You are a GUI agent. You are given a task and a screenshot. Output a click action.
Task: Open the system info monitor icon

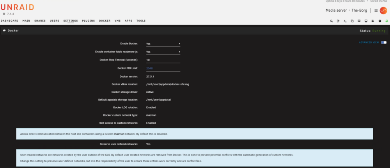[x=366, y=21]
